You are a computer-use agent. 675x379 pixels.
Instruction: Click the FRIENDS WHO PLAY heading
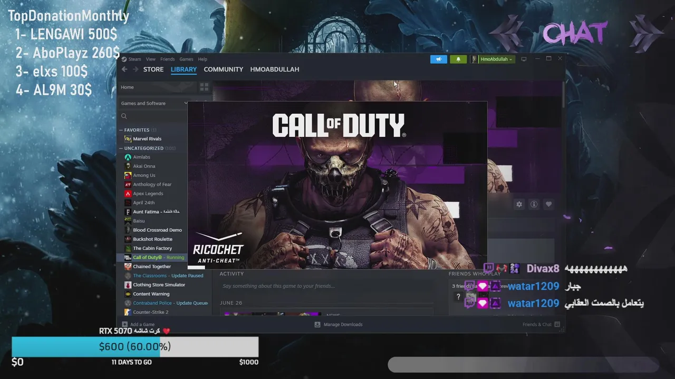[475, 274]
